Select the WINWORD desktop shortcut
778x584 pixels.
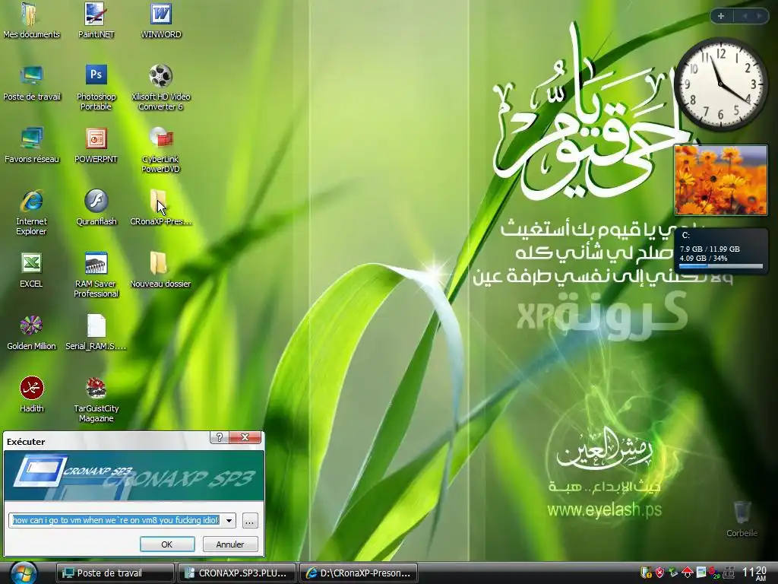click(x=161, y=21)
